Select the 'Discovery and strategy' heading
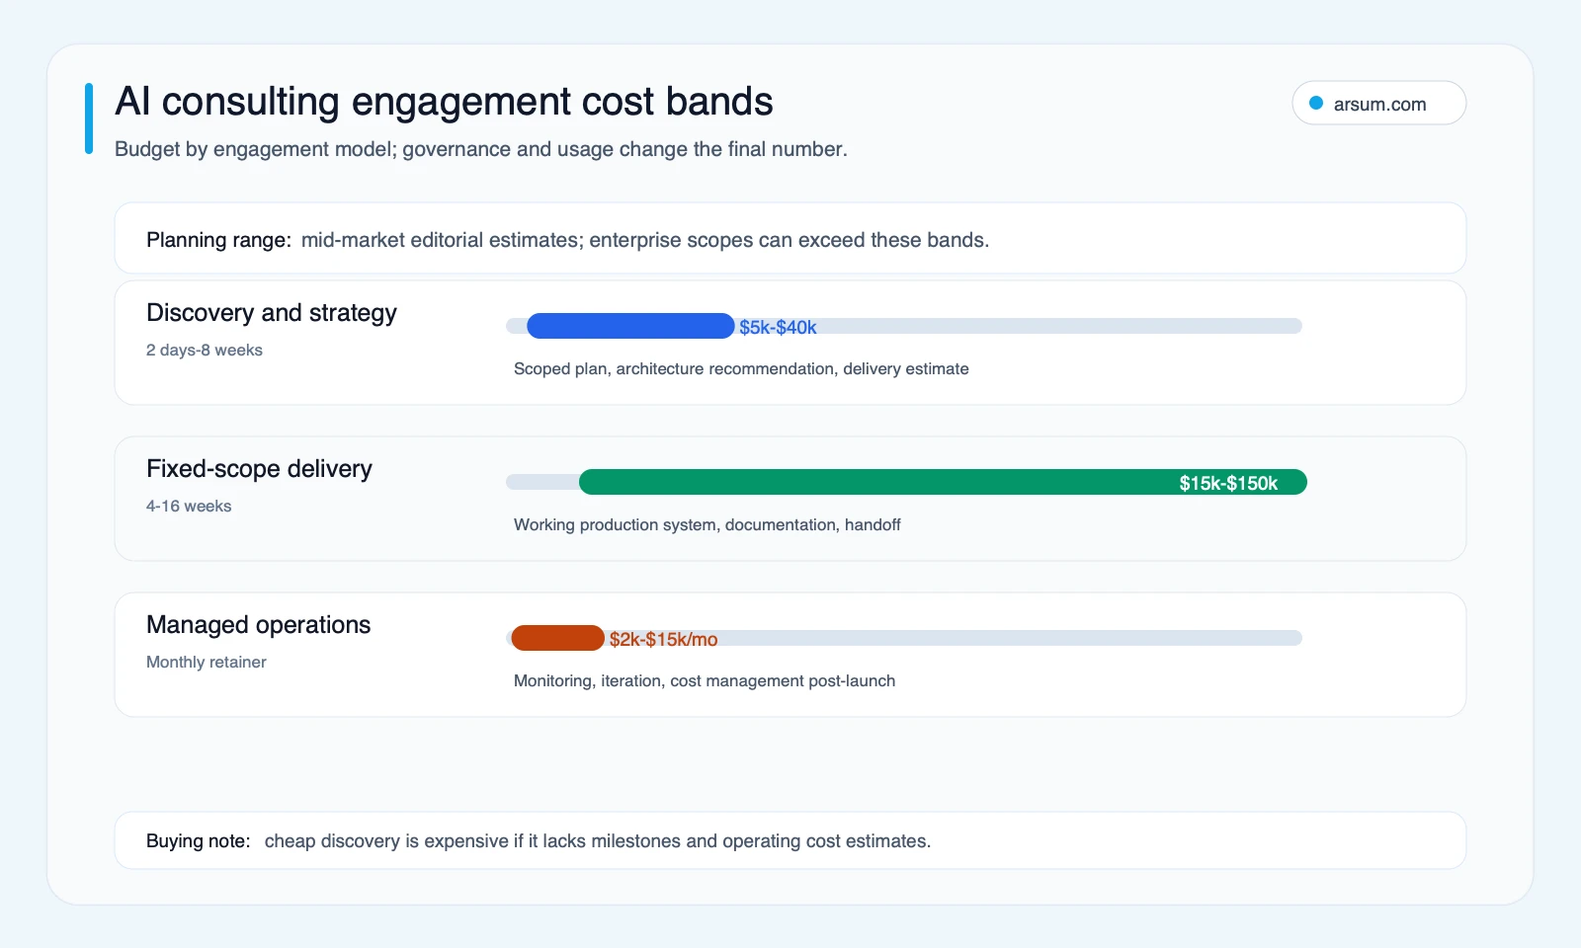The width and height of the screenshot is (1581, 948). click(x=272, y=313)
